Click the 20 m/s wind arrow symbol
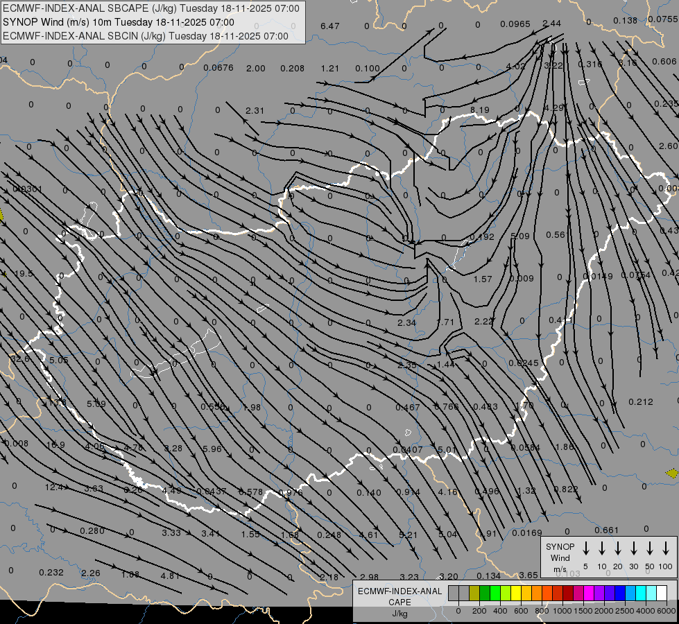 (x=618, y=548)
